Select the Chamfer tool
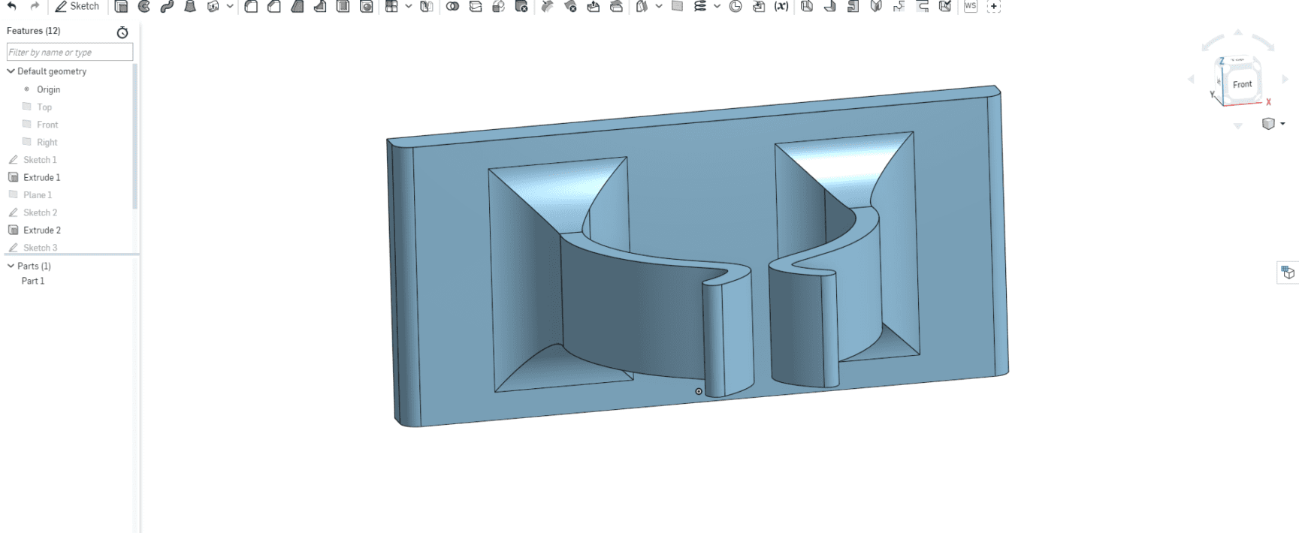This screenshot has height=533, width=1299. [x=274, y=6]
